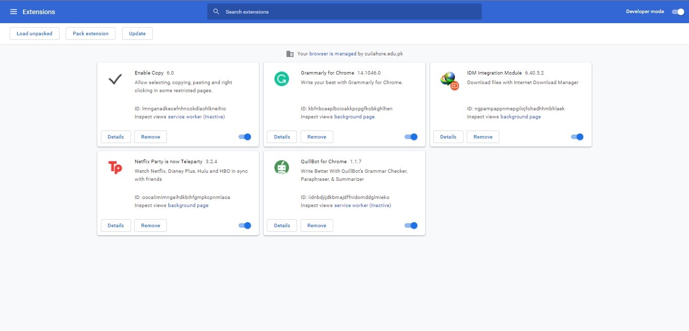The width and height of the screenshot is (689, 331).
Task: Inspect QuillBot service worker link
Action: [363, 206]
